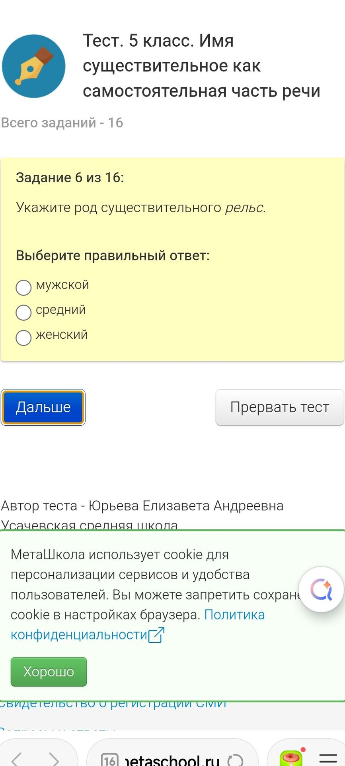Screen dimensions: 345x766
Task: Go forward with the right arrow
Action: [54, 760]
